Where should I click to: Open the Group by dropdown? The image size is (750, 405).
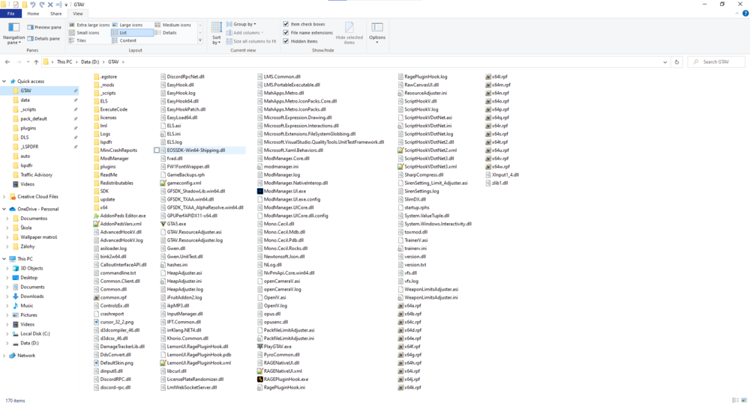tap(241, 24)
